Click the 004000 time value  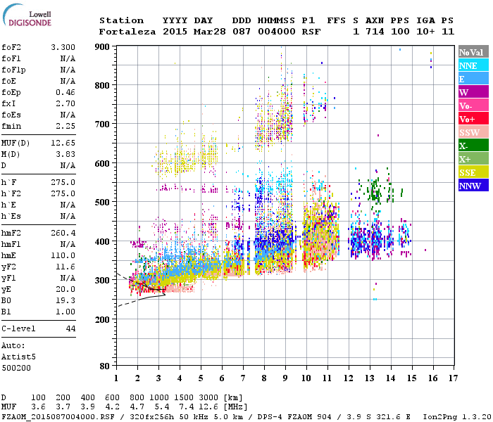click(277, 32)
